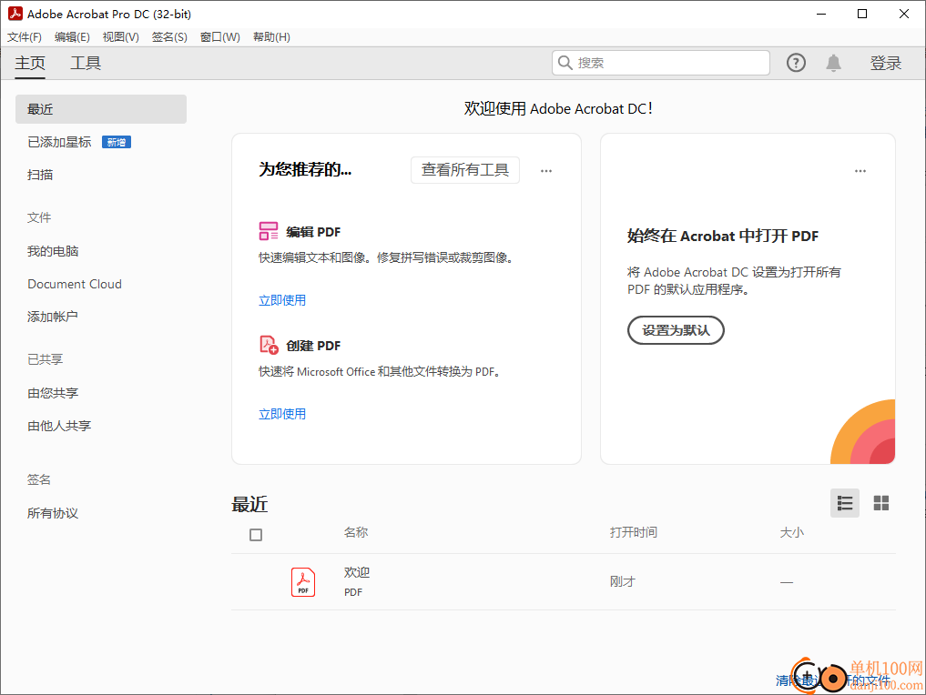Click the 登录 sign-in button
Image resolution: width=926 pixels, height=695 pixels.
tap(885, 63)
